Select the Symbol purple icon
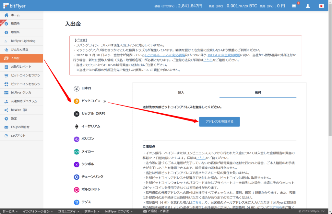 click(x=77, y=164)
